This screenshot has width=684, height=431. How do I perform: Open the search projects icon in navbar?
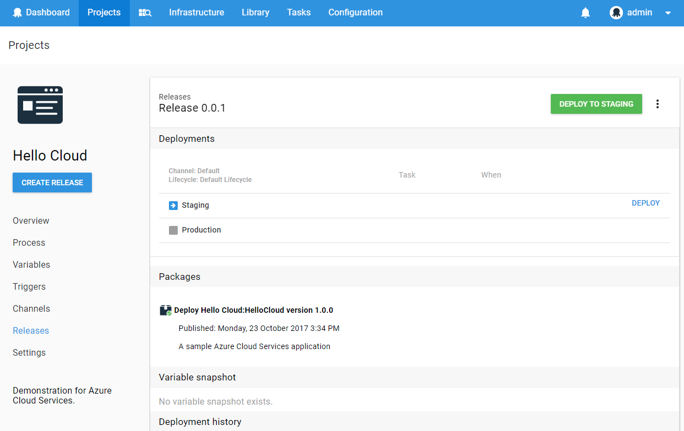coord(145,13)
